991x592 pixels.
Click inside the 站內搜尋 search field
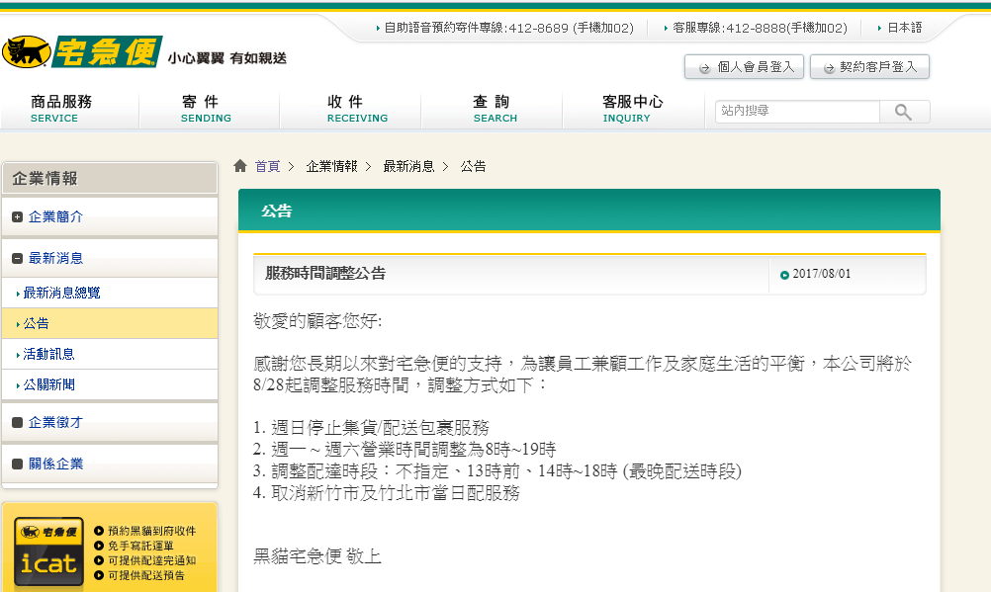(797, 112)
